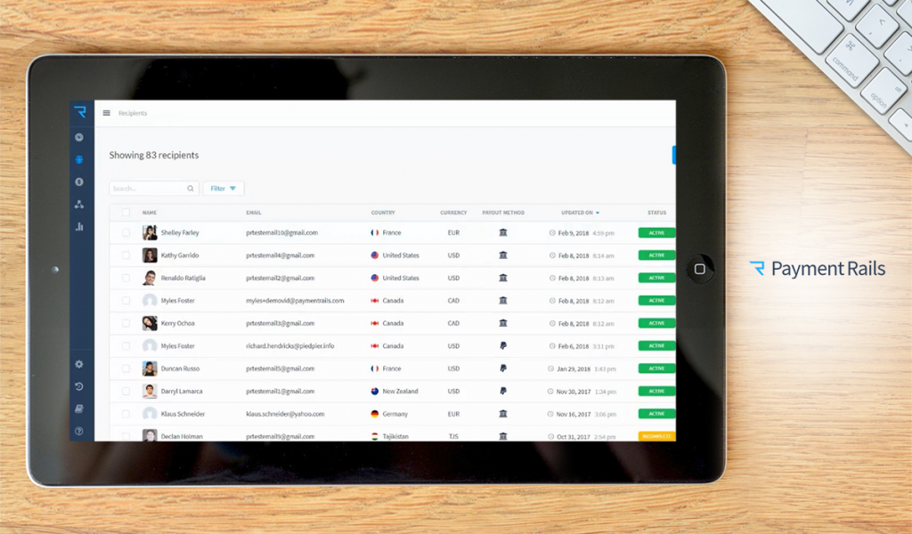Check the checkbox beside Kathy Garrido
The image size is (912, 534).
click(125, 255)
